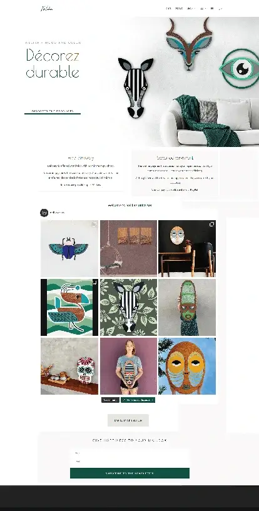Screen dimensions: 259x511
Task: Click the site logo in the header
Action: 47,9
